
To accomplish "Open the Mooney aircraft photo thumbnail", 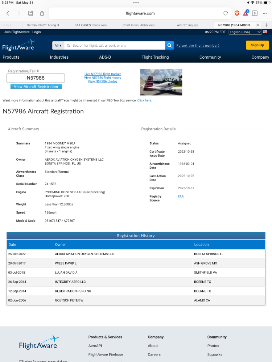I will (x=161, y=82).
